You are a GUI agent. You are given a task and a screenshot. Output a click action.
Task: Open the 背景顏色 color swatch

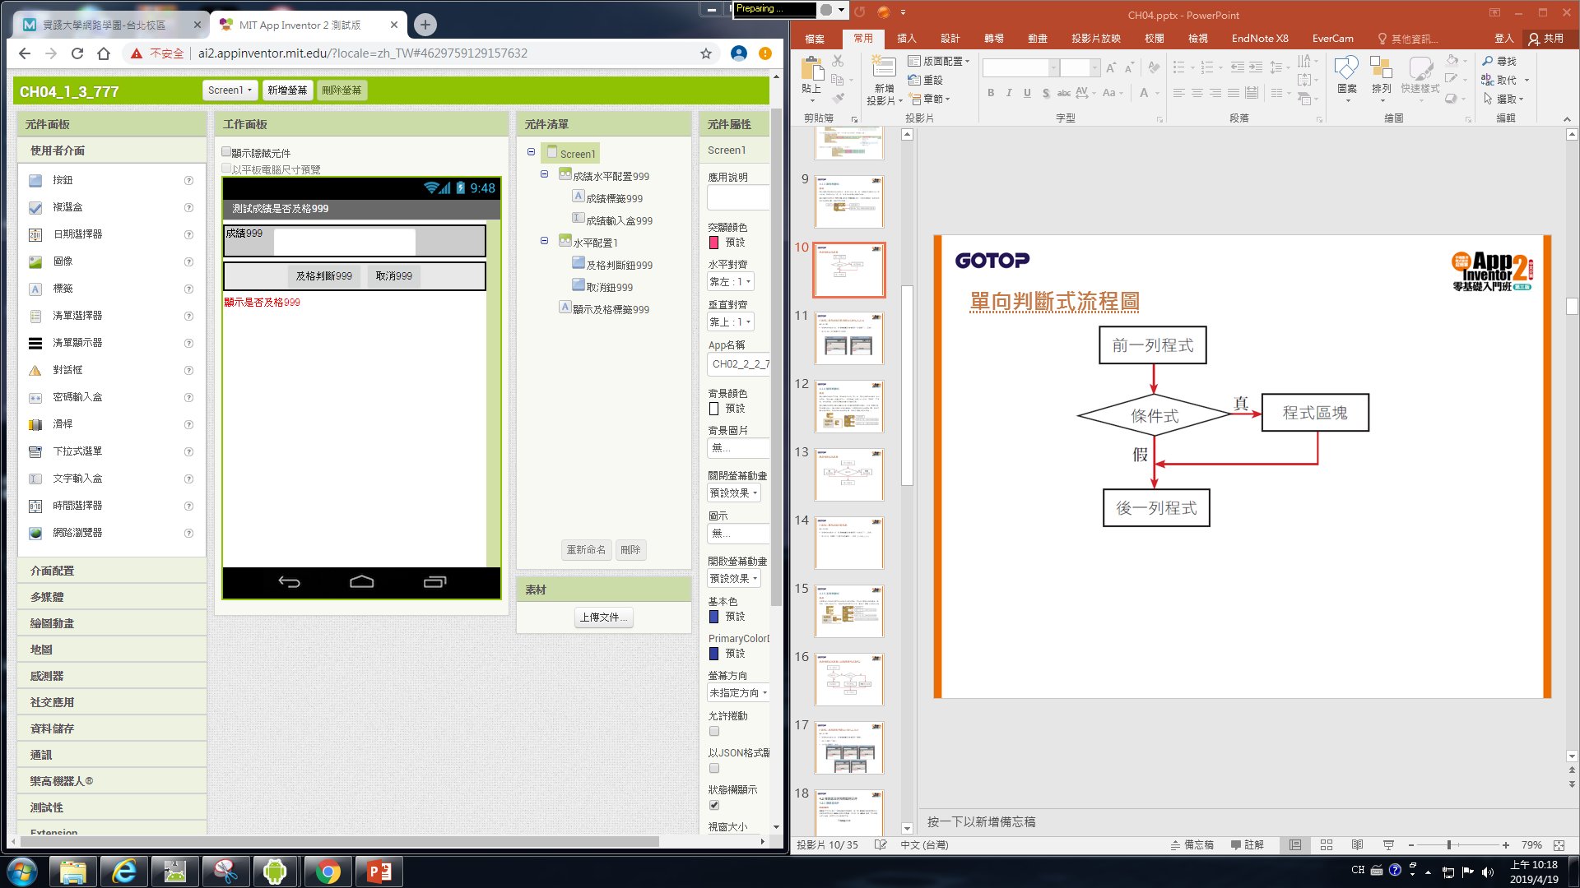click(714, 409)
